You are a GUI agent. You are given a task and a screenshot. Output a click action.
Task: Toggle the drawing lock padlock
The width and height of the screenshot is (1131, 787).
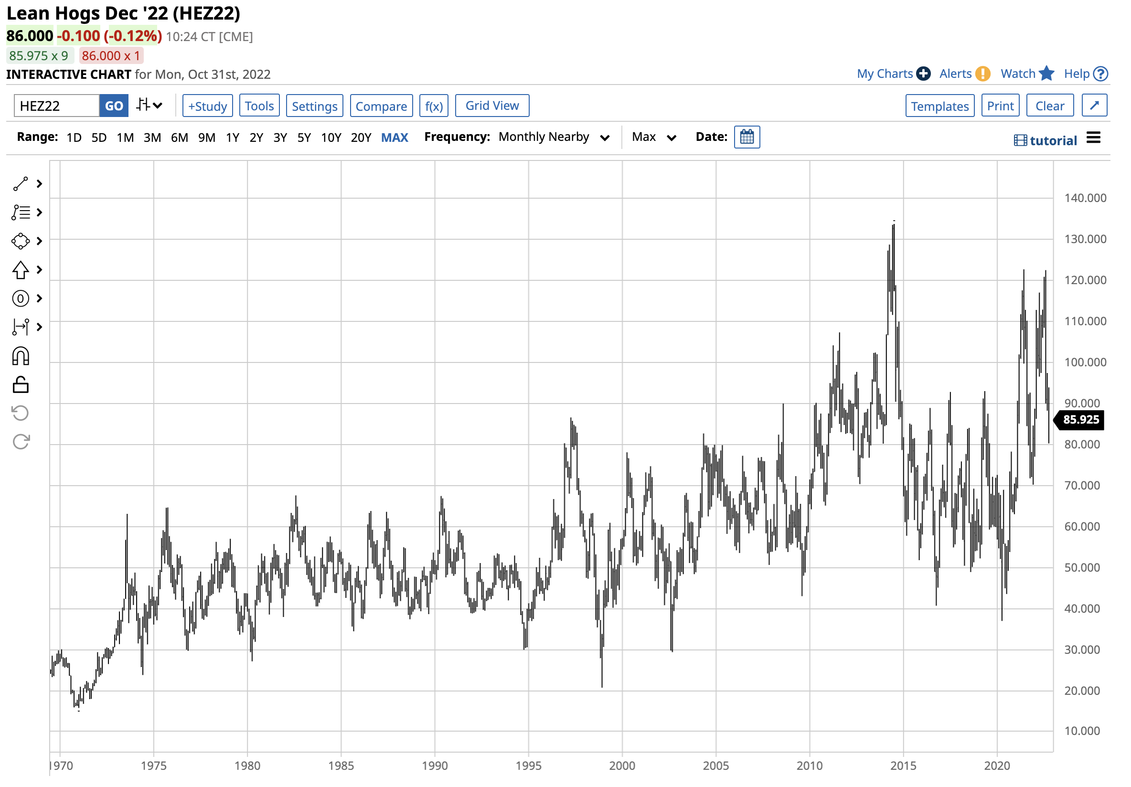pyautogui.click(x=20, y=384)
